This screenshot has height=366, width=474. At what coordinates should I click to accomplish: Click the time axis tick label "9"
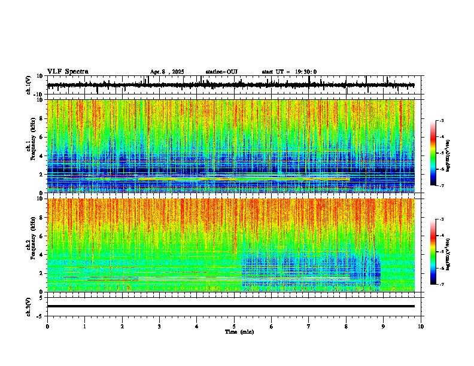pyautogui.click(x=383, y=327)
